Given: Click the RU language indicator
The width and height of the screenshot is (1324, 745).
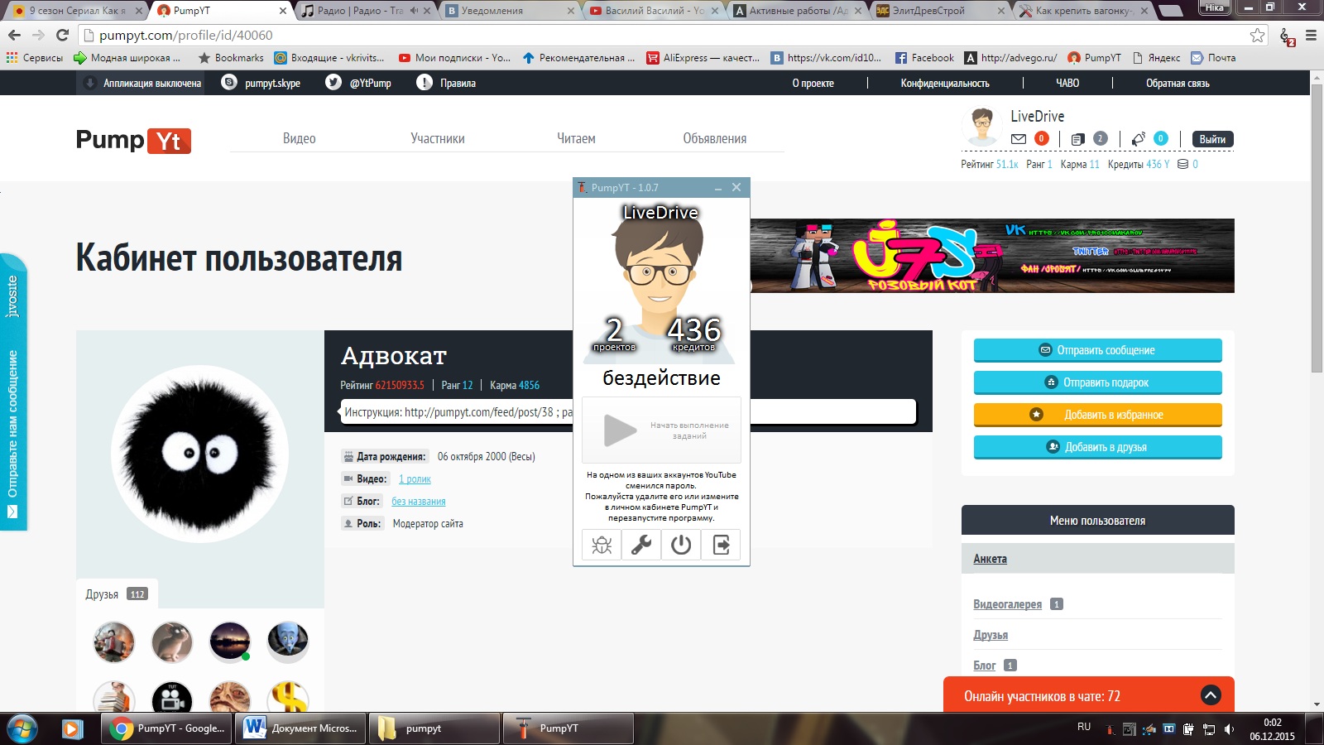Looking at the screenshot, I should tap(1084, 727).
